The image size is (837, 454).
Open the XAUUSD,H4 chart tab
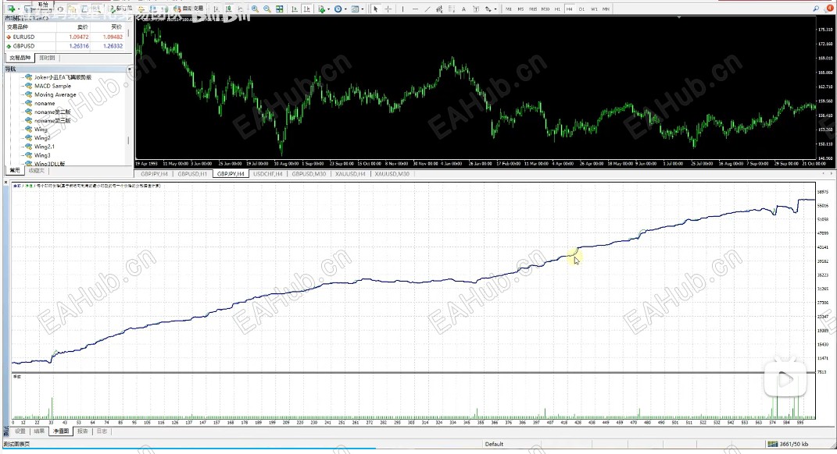tap(350, 174)
